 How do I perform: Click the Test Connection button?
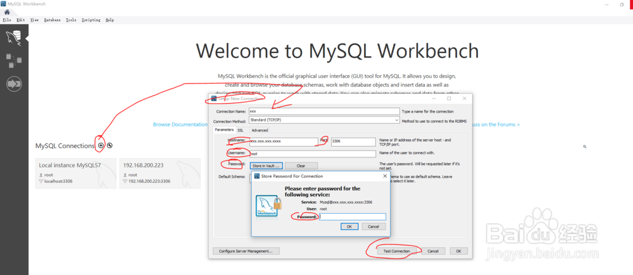click(396, 251)
